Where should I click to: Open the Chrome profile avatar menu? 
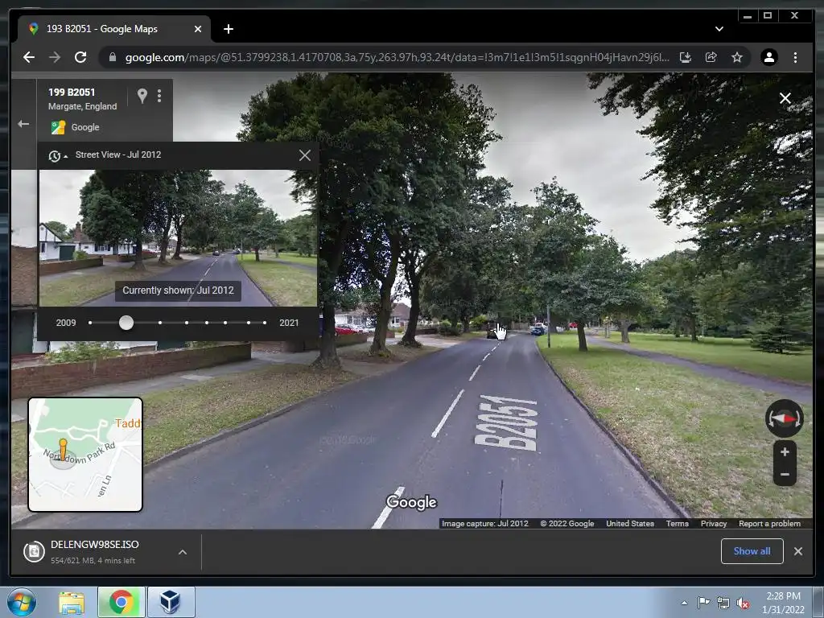click(768, 57)
